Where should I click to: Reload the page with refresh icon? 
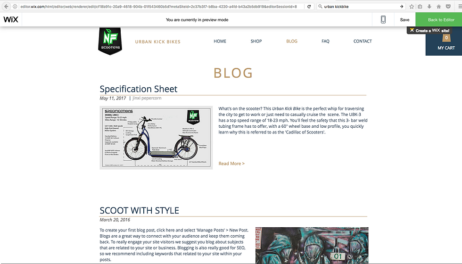pyautogui.click(x=309, y=6)
